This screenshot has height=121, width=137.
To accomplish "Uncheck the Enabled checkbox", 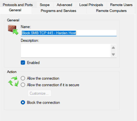I will 23,63.
